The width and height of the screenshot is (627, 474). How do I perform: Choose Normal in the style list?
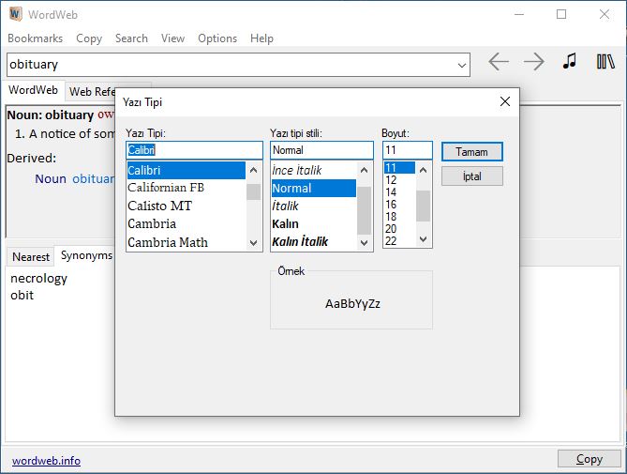313,188
